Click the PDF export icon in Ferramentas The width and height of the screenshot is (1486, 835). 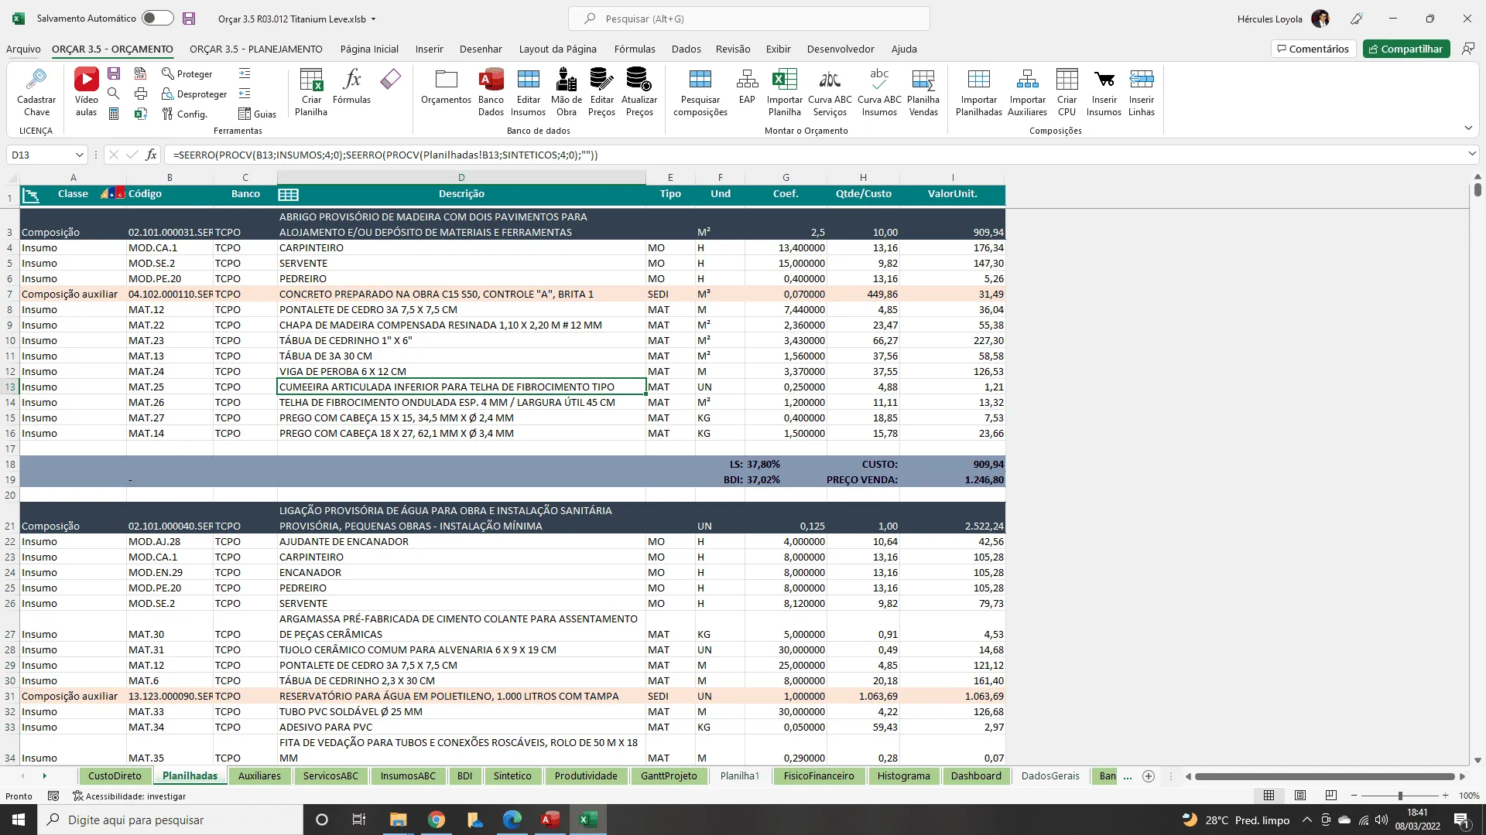tap(140, 73)
